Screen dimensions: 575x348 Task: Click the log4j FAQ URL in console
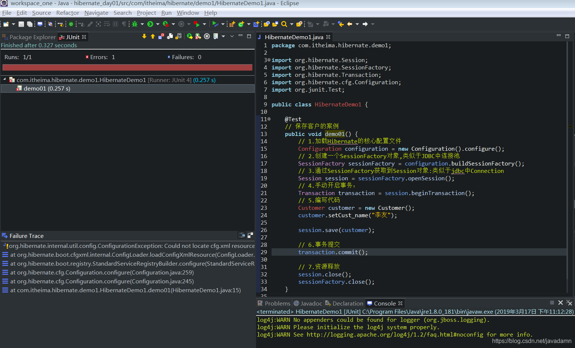pos(395,334)
